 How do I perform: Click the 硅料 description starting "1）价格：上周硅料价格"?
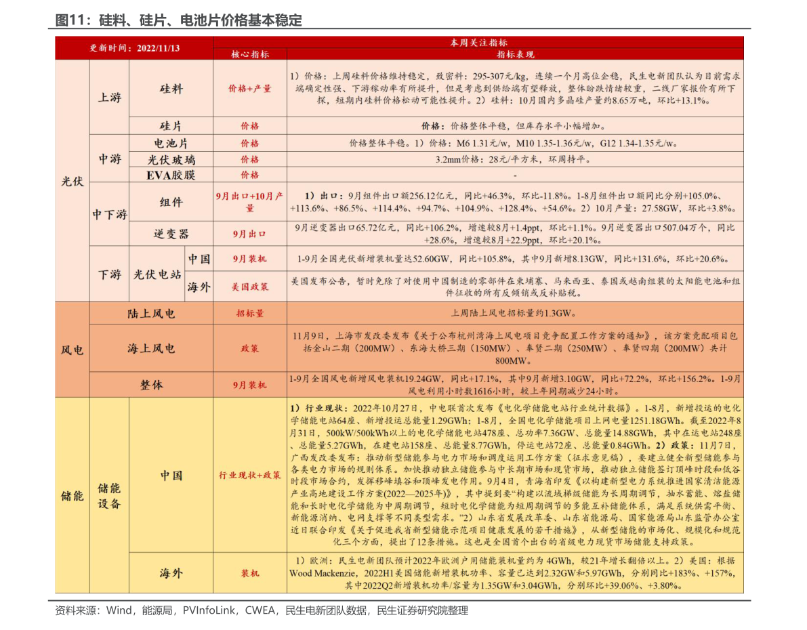(515, 88)
